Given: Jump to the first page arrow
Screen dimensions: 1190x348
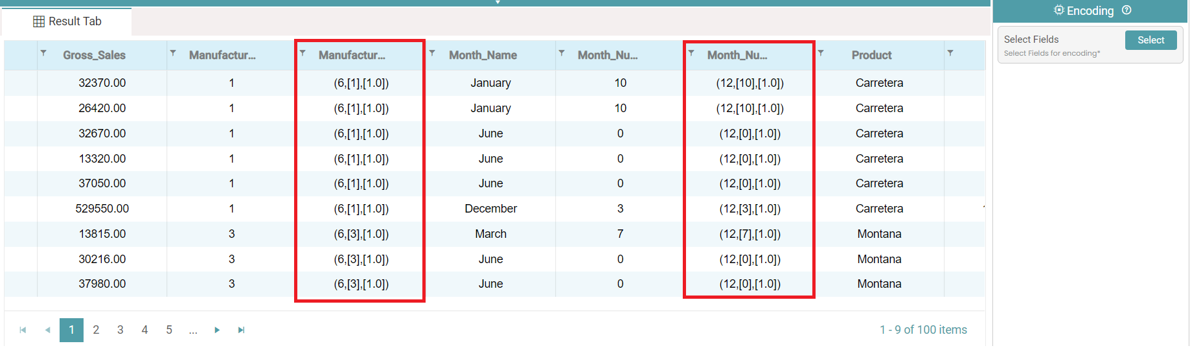Looking at the screenshot, I should click(23, 330).
